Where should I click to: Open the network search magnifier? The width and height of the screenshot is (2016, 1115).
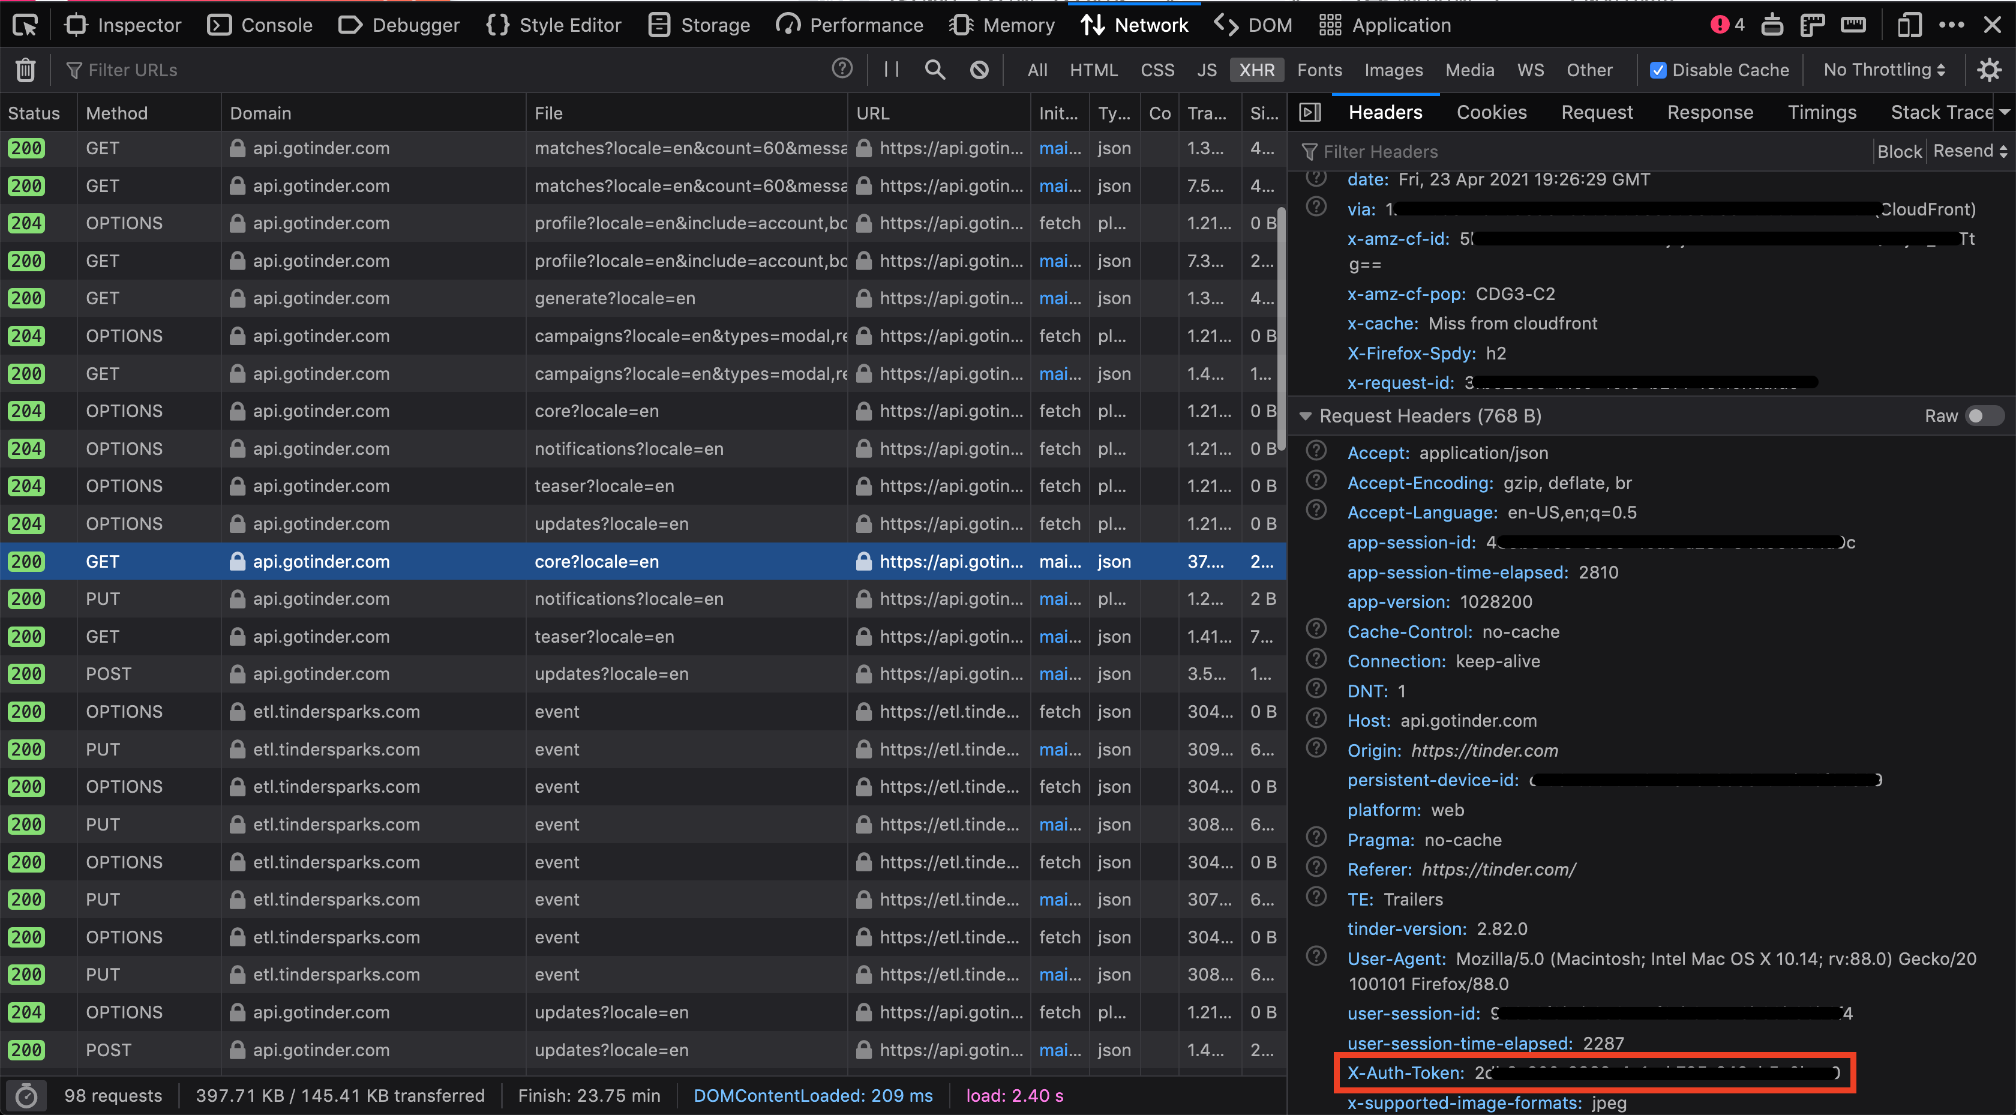pos(934,70)
